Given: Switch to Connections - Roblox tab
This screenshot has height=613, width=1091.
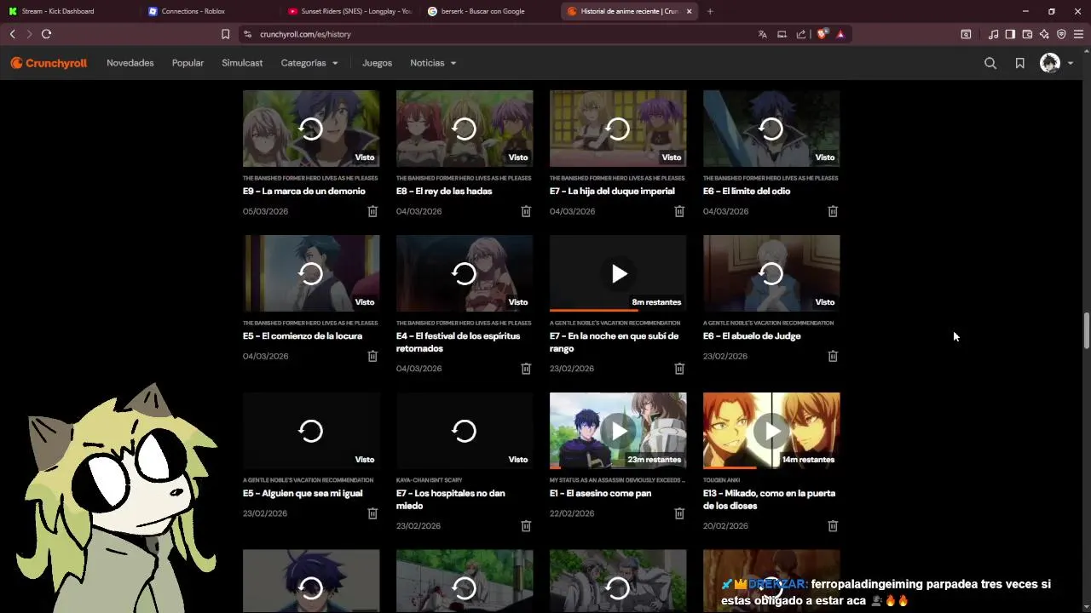Looking at the screenshot, I should (x=210, y=11).
